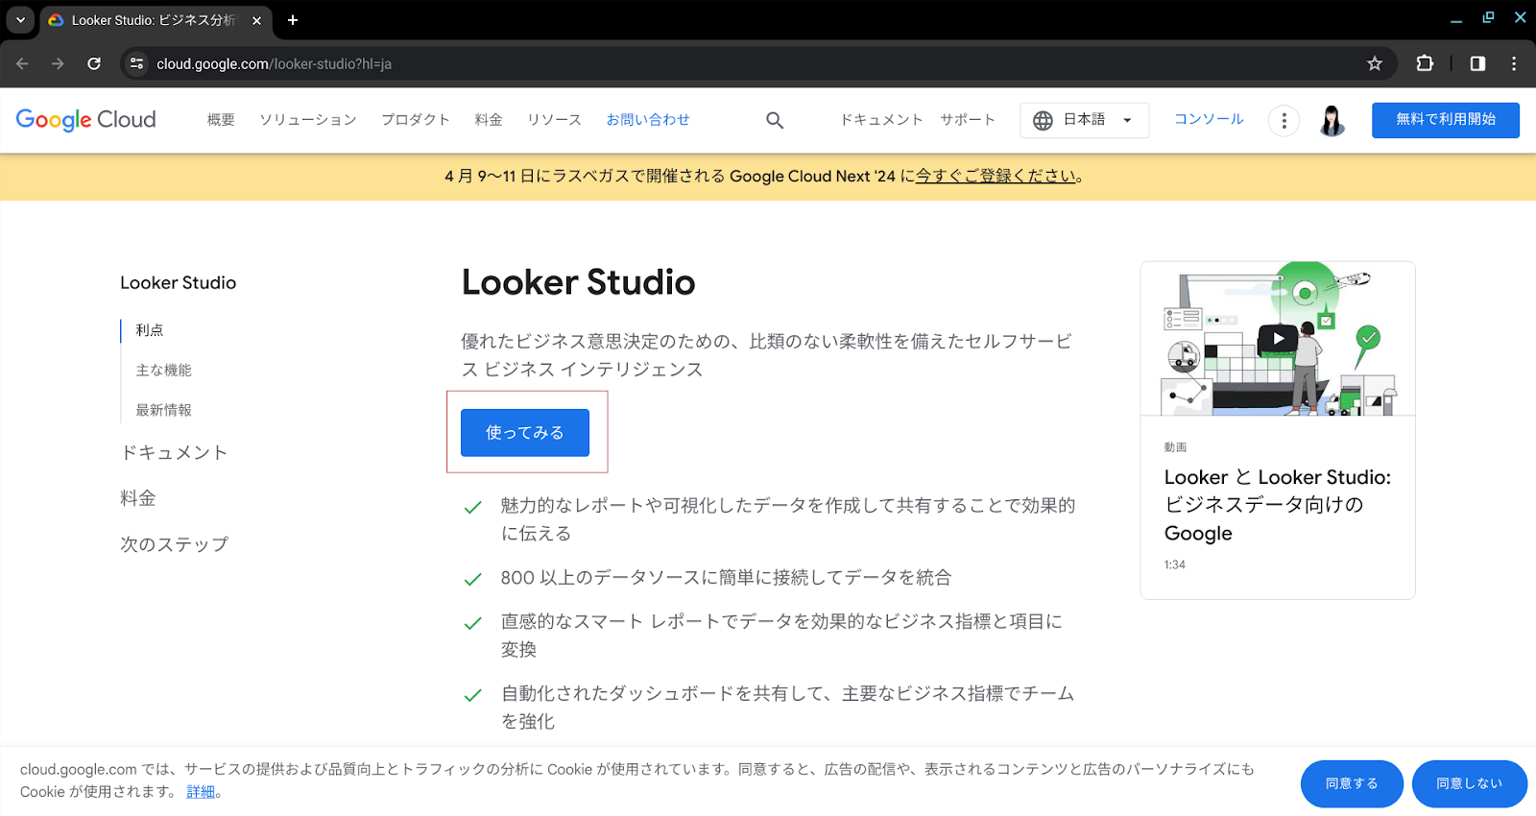The width and height of the screenshot is (1536, 816).
Task: Open the ソリューション nav menu
Action: click(308, 120)
